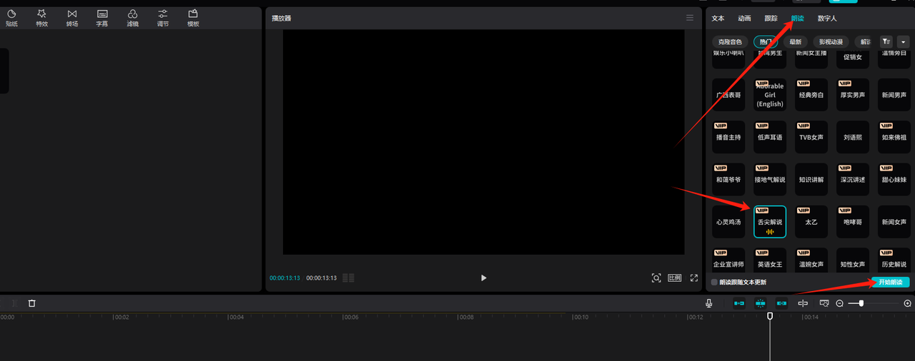Enable 朗读跟随文本更新 checkbox
The image size is (915, 361).
pos(714,282)
